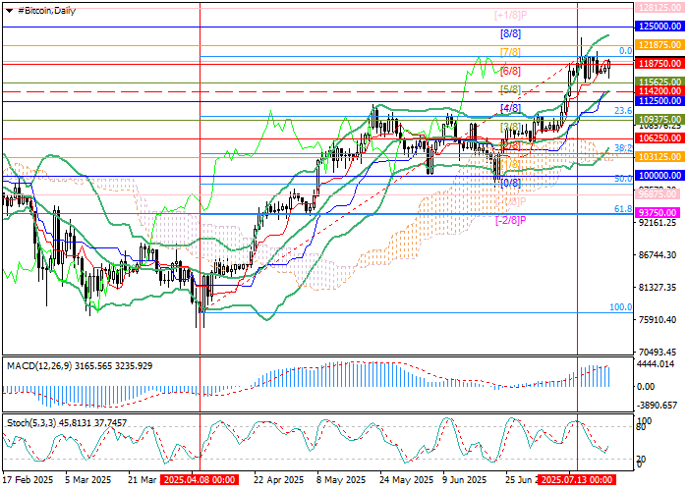The width and height of the screenshot is (688, 491).
Task: Select the [4/8] Murrey level label
Action: pyautogui.click(x=510, y=108)
